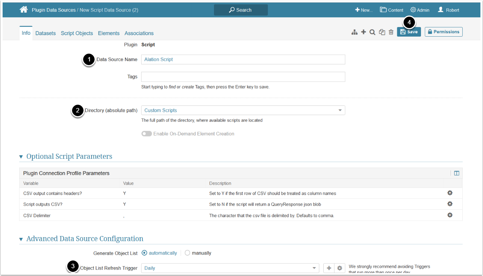Image resolution: width=483 pixels, height=276 pixels.
Task: Switch to the Datasets tab
Action: 45,33
